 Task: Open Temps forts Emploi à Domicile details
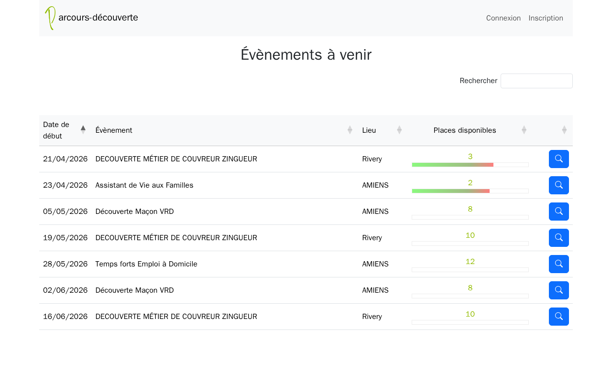[x=558, y=264]
